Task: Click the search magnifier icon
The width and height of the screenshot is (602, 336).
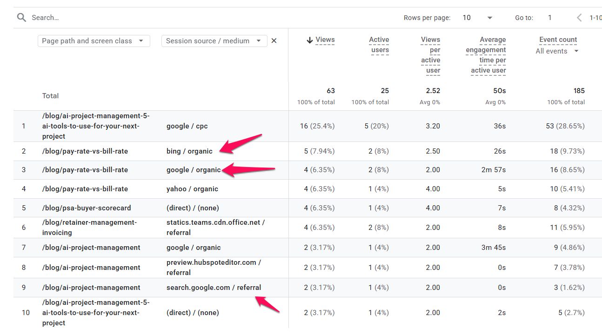Action: [x=21, y=18]
